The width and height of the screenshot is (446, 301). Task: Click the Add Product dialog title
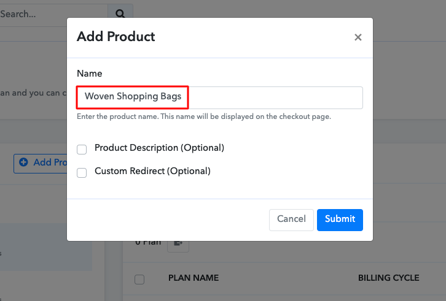coord(115,37)
